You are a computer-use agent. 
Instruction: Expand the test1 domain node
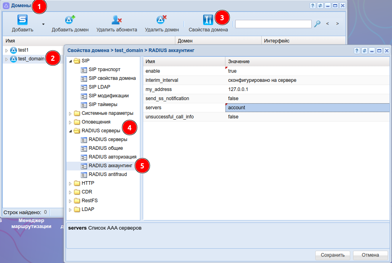[6, 50]
